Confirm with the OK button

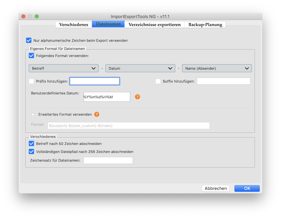(x=247, y=189)
